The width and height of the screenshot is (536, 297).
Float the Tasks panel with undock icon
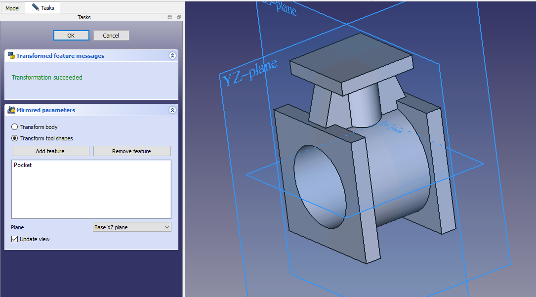(x=178, y=17)
